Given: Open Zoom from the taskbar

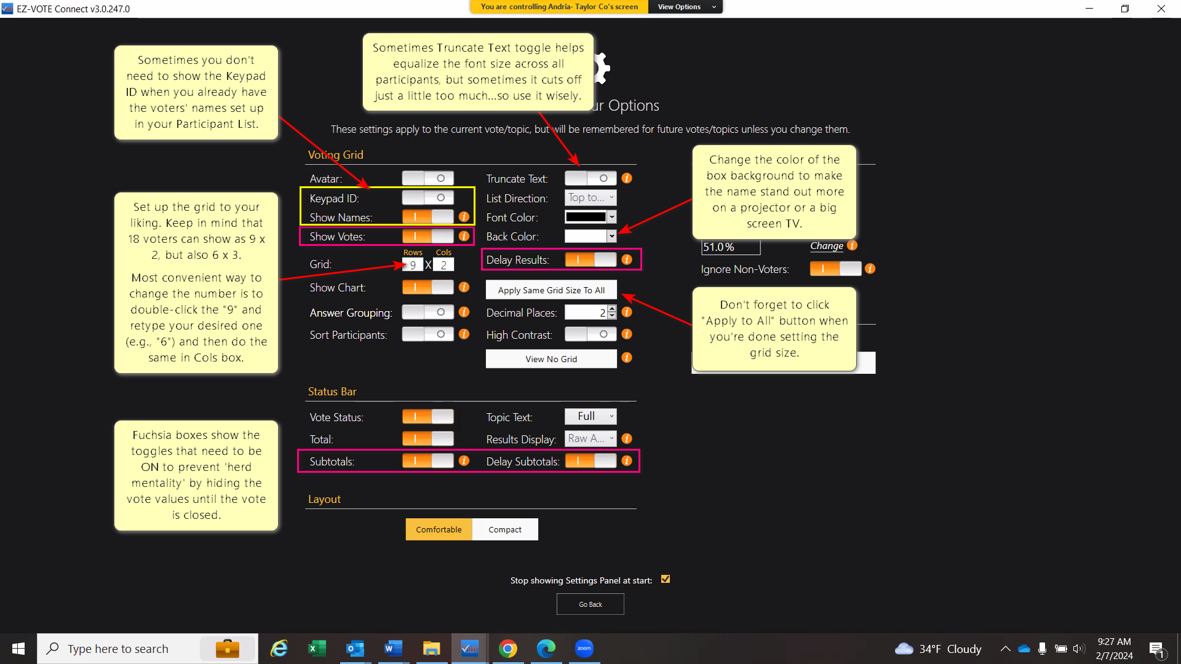Looking at the screenshot, I should coord(584,649).
